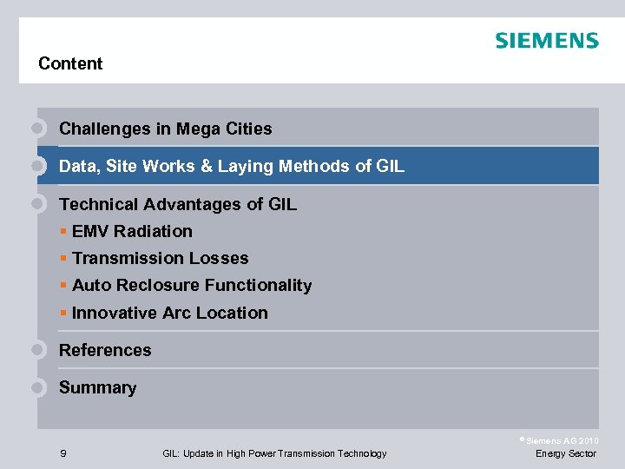Click orange square bullet before Auto Reclosure Functionality
This screenshot has width=625, height=469.
pyautogui.click(x=63, y=285)
